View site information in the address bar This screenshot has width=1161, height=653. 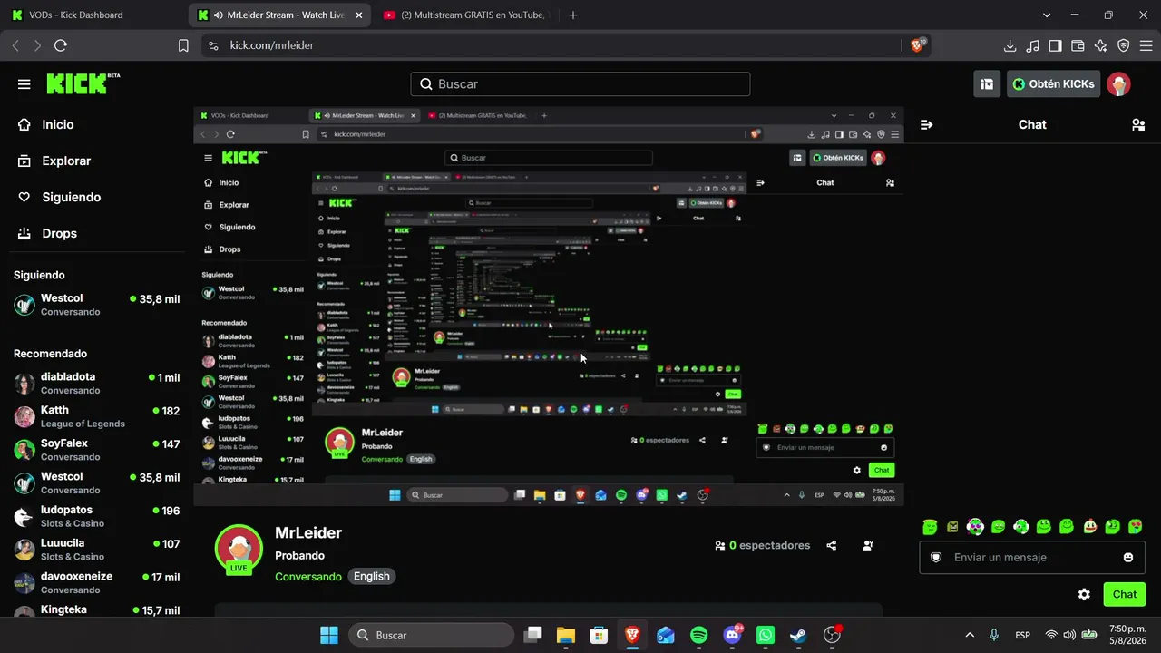[213, 45]
